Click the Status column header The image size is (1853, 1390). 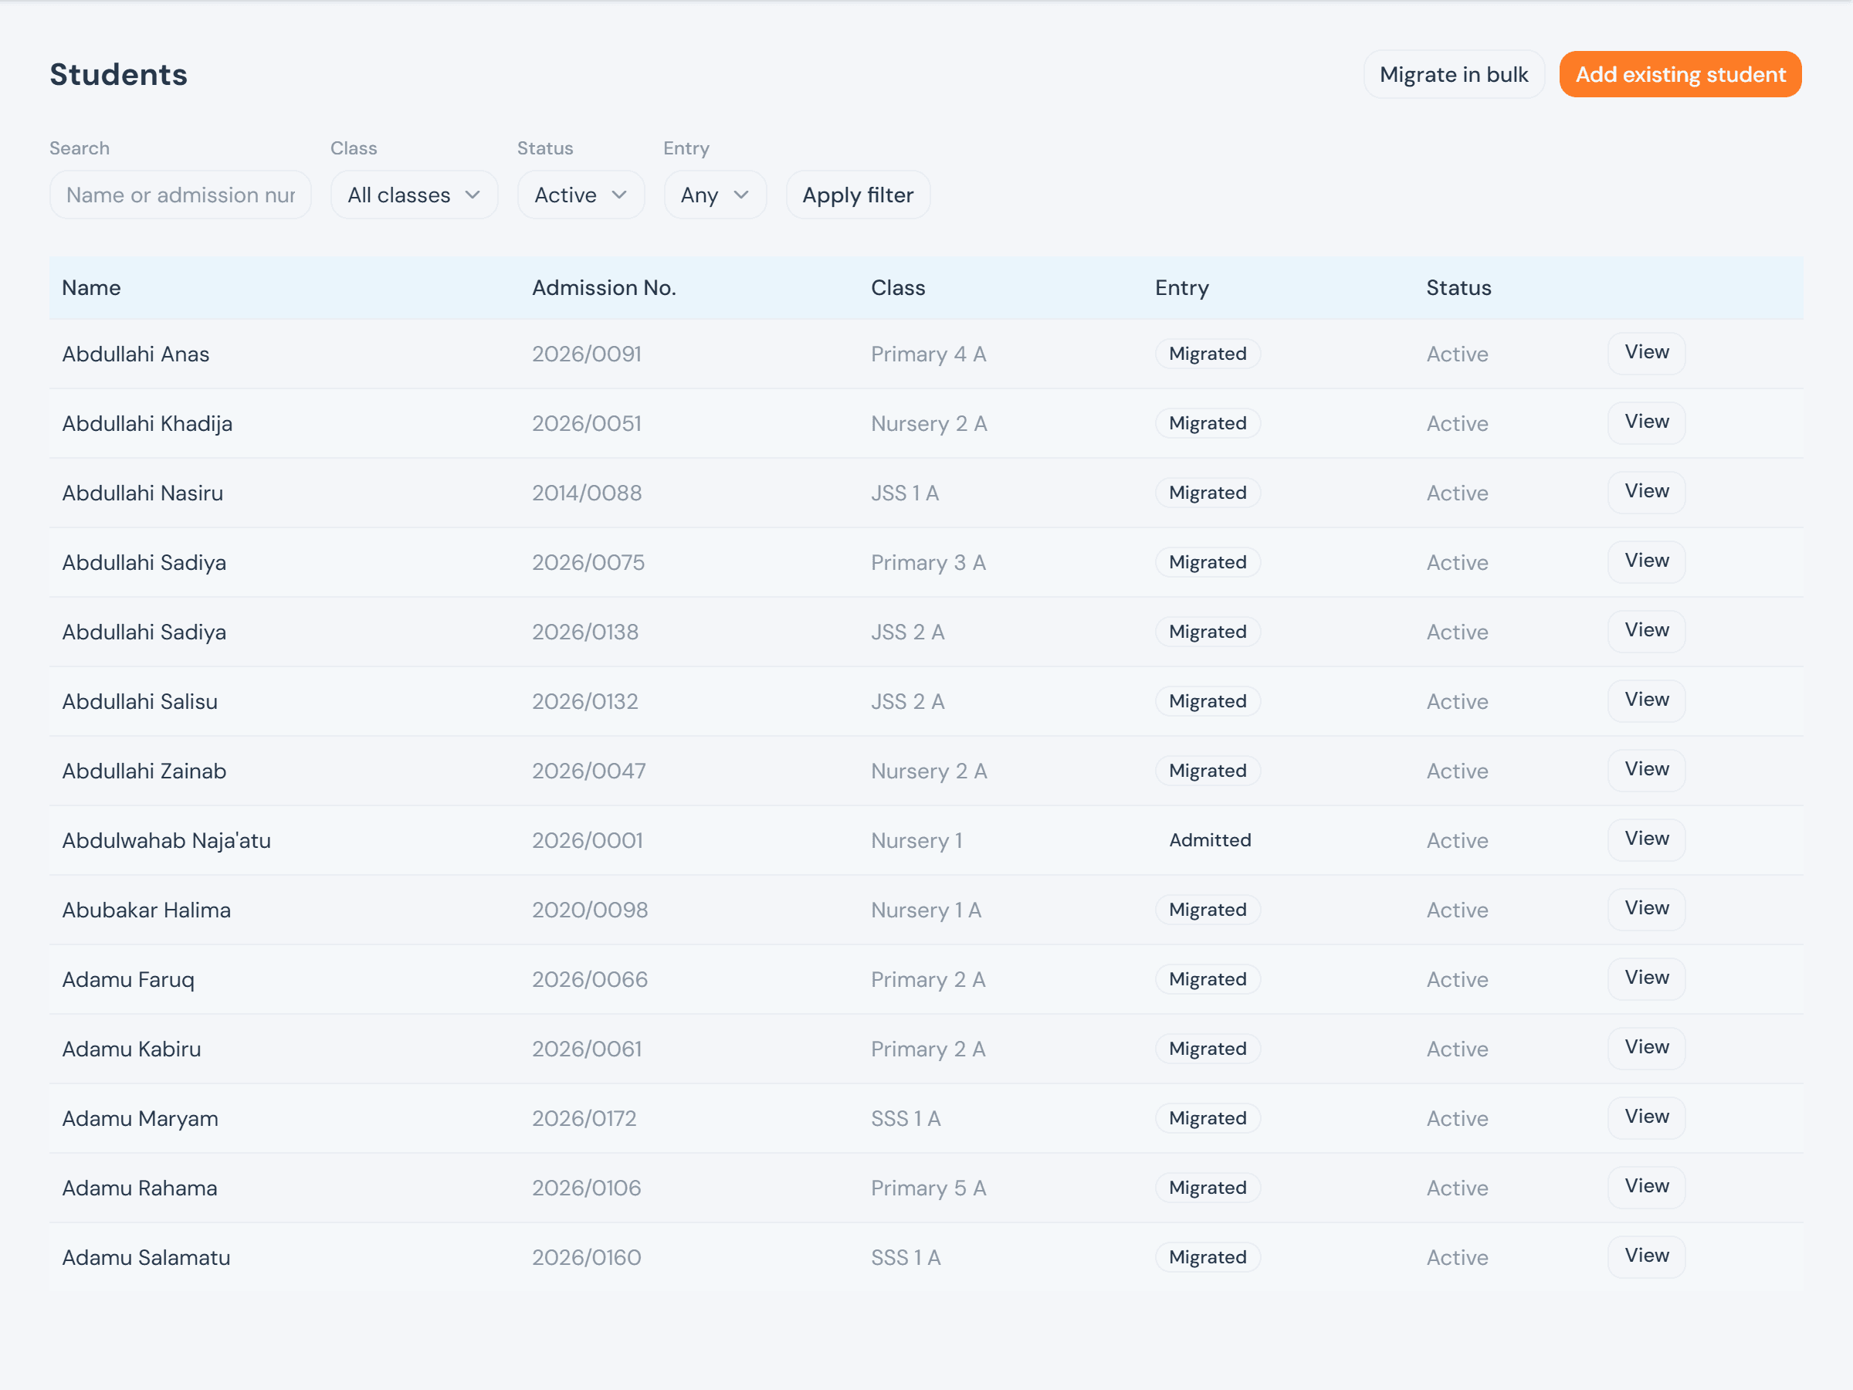[x=1458, y=288]
